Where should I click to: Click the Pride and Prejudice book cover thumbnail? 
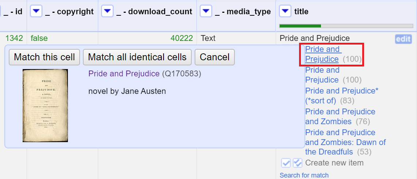coord(45,106)
